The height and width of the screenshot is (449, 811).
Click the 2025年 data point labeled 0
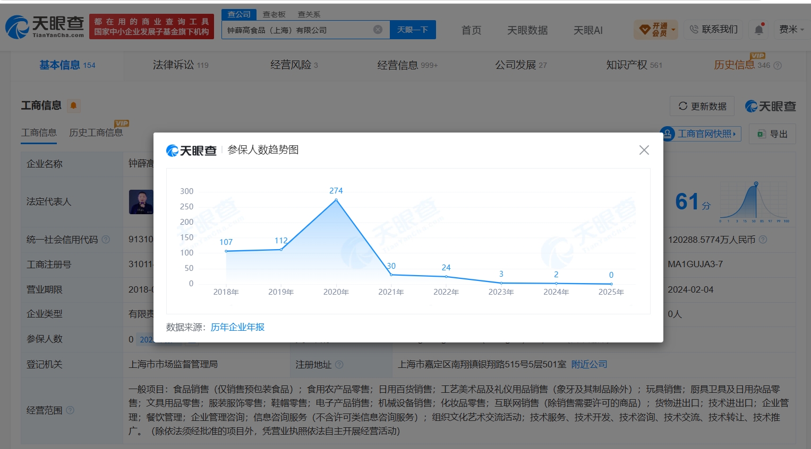[x=611, y=284]
